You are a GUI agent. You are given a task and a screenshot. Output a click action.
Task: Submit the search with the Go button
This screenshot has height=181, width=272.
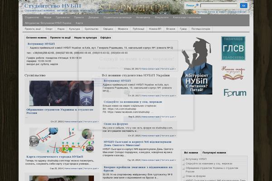tap(243, 5)
